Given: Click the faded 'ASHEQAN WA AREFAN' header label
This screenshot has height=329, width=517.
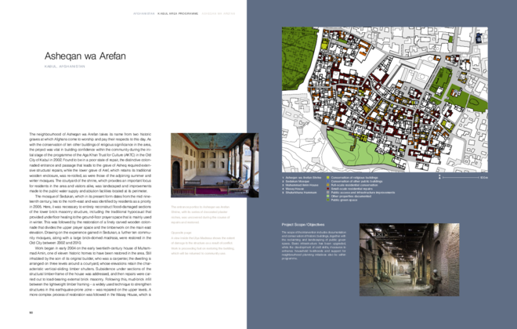Looking at the screenshot, I should tap(219, 14).
